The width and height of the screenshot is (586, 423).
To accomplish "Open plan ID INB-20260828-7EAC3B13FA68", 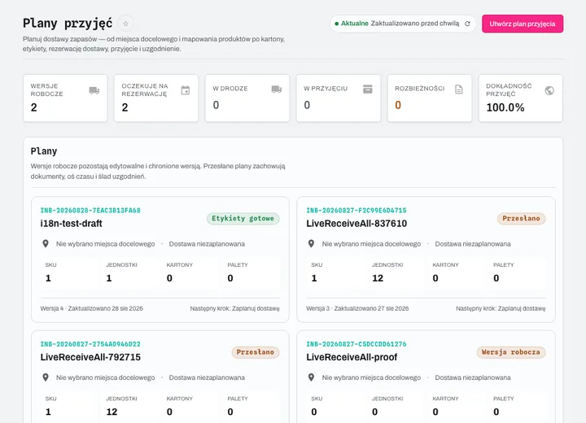I will [90, 211].
